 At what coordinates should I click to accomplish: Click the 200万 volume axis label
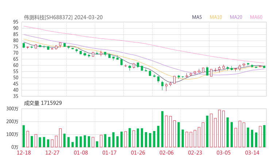pos(12,121)
